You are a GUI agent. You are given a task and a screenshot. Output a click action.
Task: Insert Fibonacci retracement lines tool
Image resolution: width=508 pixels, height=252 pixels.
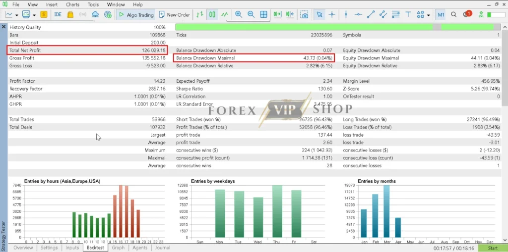[x=395, y=14]
